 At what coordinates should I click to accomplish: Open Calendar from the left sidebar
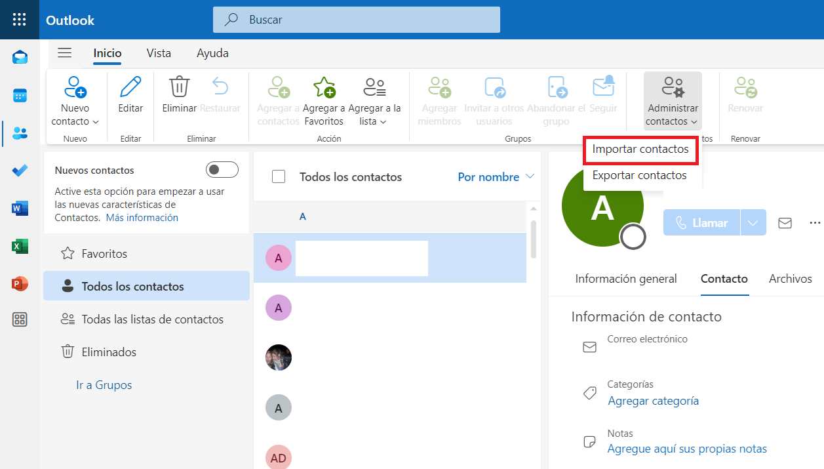point(20,96)
